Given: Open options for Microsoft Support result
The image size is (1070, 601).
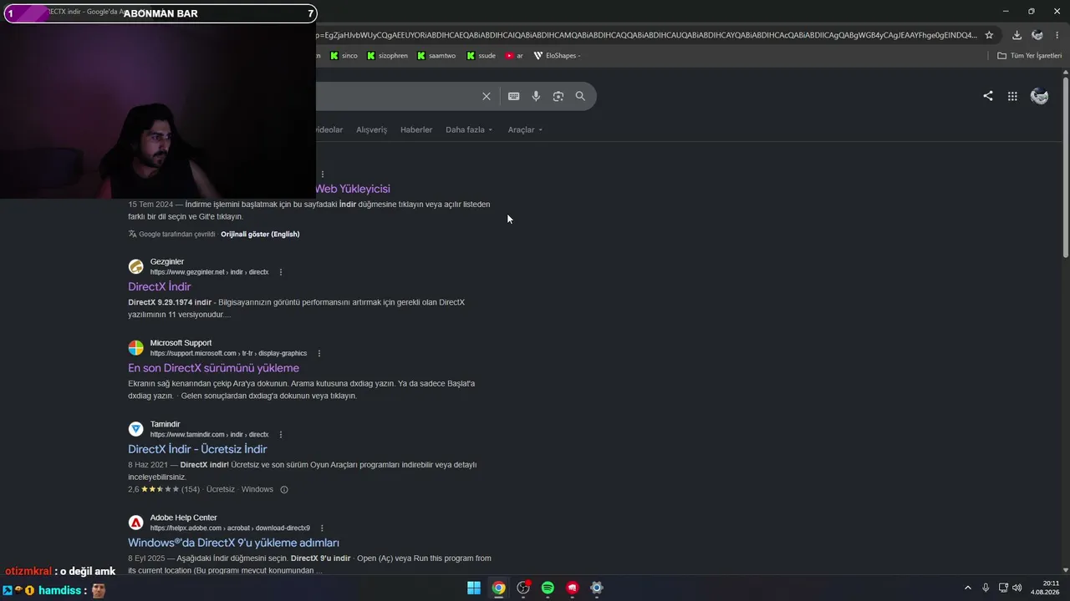Looking at the screenshot, I should (x=319, y=353).
